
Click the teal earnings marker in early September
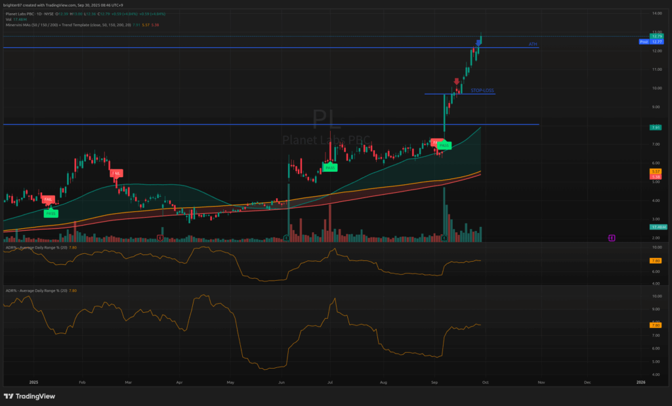[444, 237]
